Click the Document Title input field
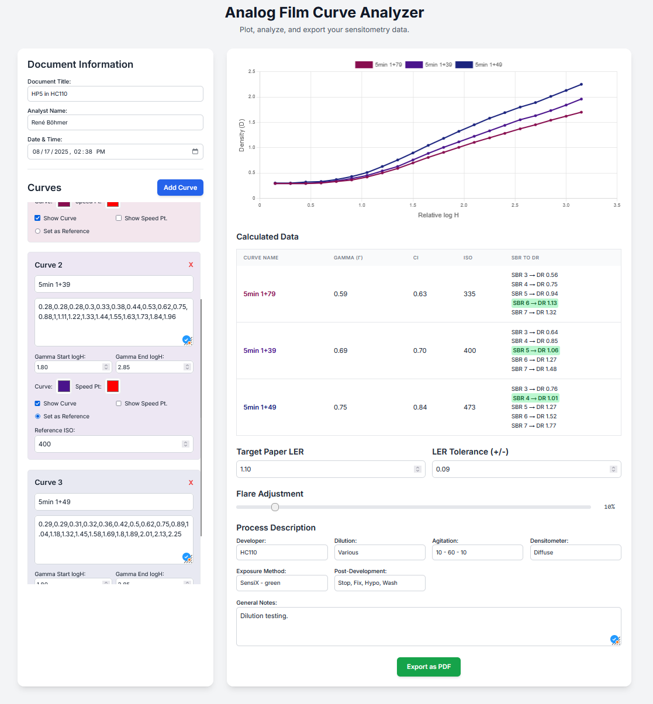Screen dimensions: 653x704 click(x=115, y=93)
